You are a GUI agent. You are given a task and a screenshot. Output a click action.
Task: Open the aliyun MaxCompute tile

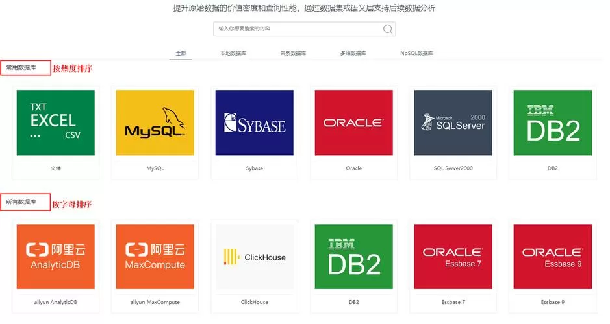click(x=155, y=257)
